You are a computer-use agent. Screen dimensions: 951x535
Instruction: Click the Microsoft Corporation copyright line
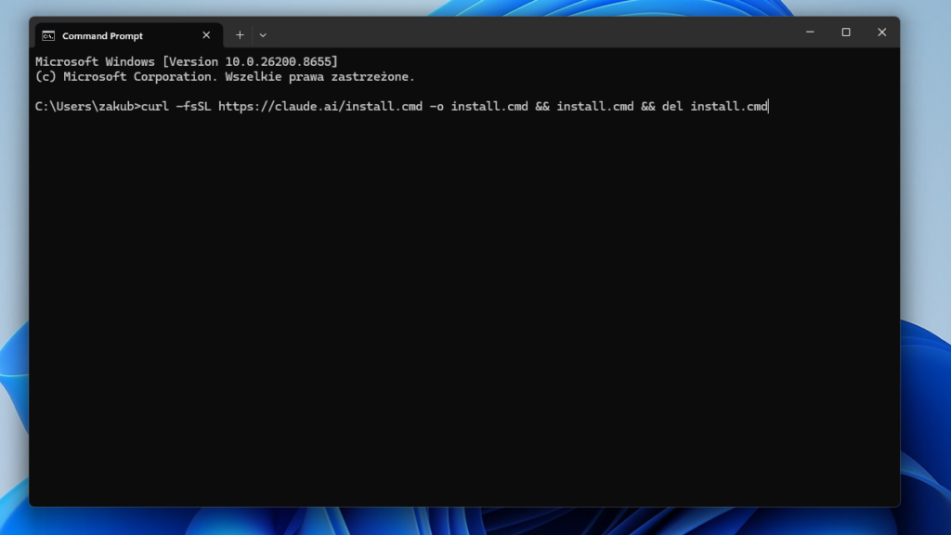(225, 77)
